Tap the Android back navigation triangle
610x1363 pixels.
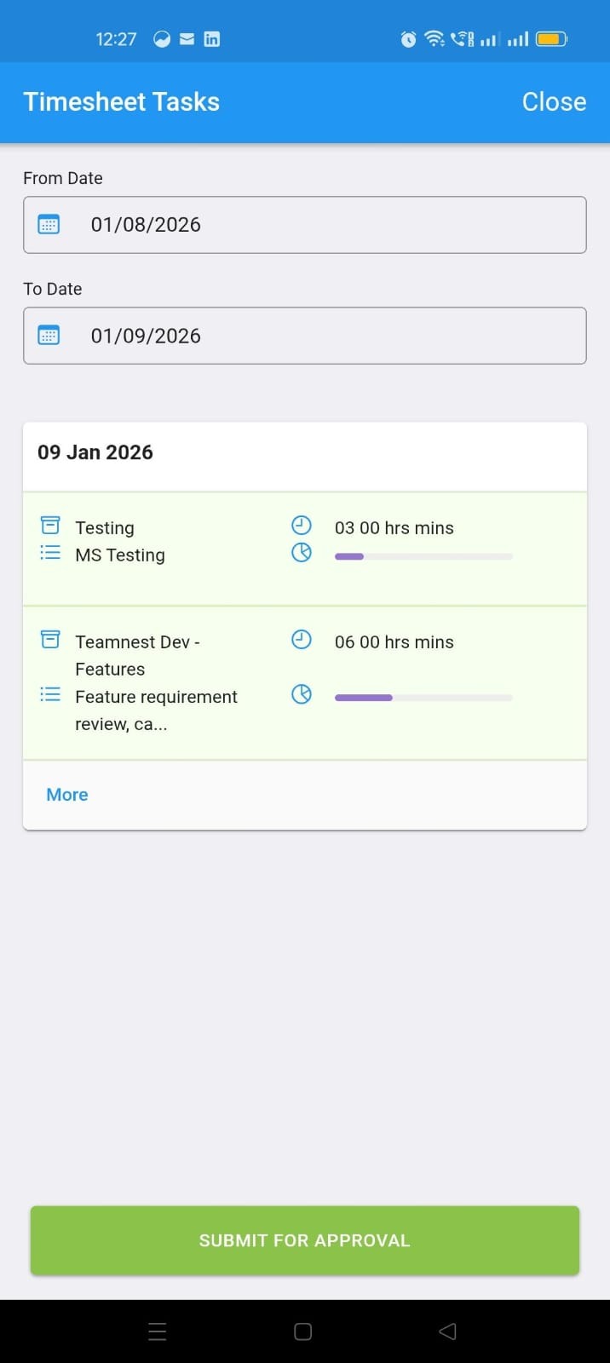447,1331
